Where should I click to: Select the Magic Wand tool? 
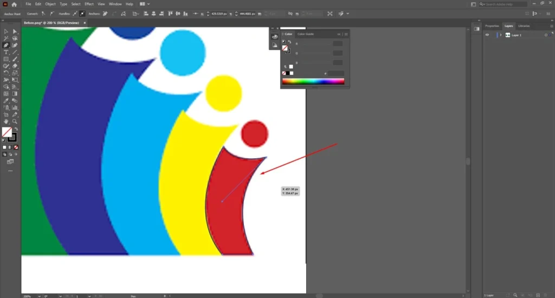click(6, 38)
